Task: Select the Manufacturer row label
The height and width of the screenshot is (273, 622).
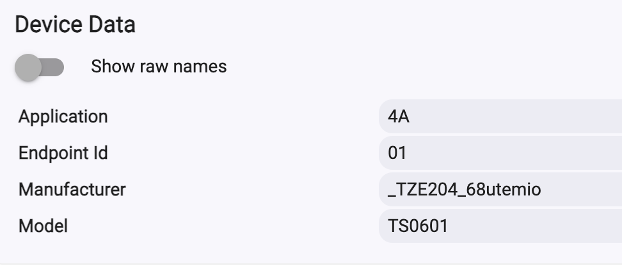Action: (72, 190)
